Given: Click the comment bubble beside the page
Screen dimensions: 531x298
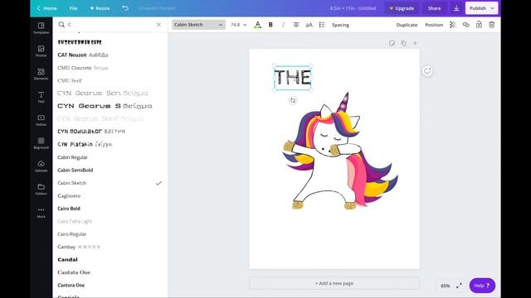Looking at the screenshot, I should 427,71.
